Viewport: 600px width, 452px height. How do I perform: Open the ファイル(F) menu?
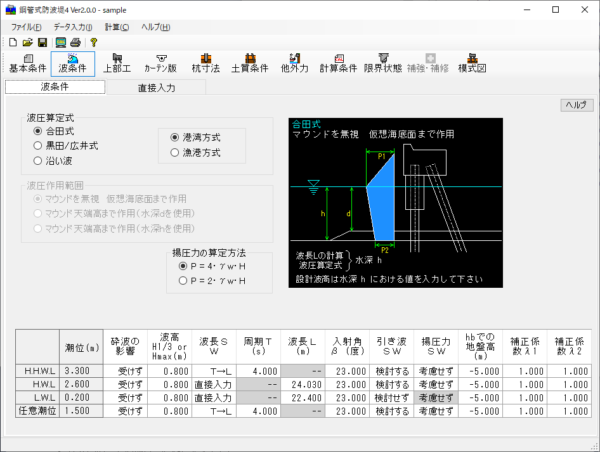(26, 27)
